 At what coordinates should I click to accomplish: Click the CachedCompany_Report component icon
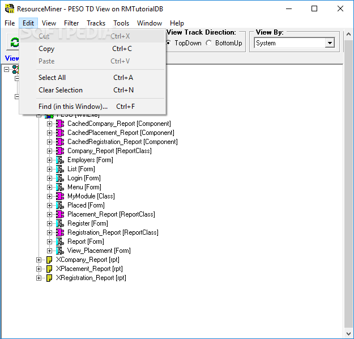tap(60, 124)
